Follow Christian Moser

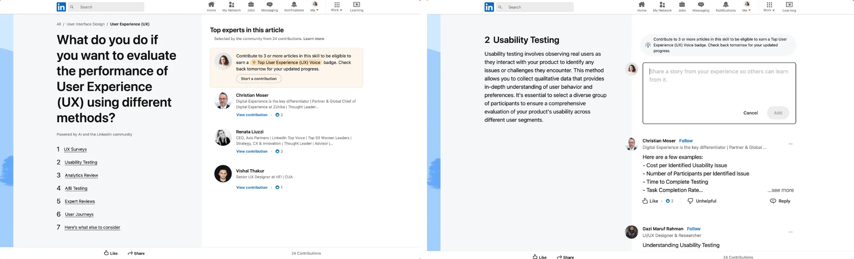(x=686, y=141)
